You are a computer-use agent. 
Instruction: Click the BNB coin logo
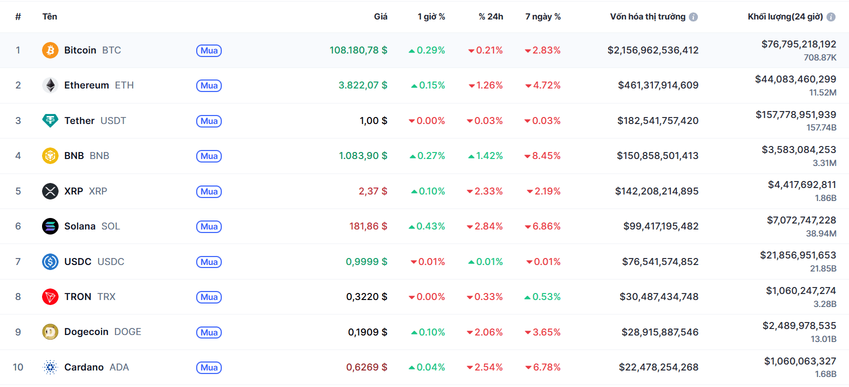tap(50, 156)
